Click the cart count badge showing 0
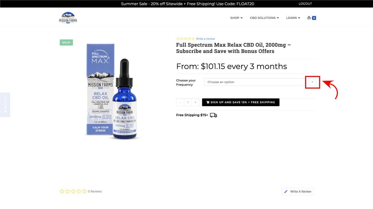The width and height of the screenshot is (373, 209). 314,18
